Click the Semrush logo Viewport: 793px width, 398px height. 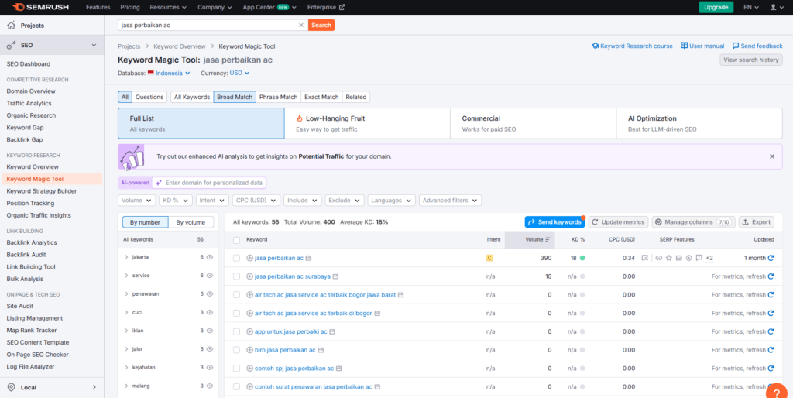tap(40, 8)
